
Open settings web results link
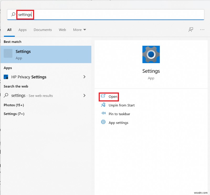click(x=34, y=95)
